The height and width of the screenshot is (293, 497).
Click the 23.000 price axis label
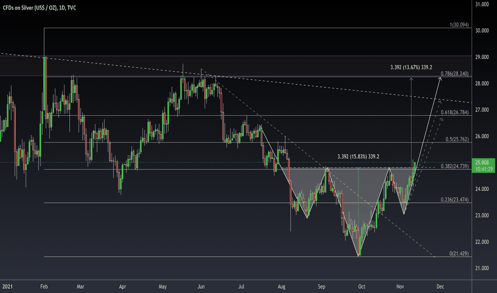[x=482, y=215]
